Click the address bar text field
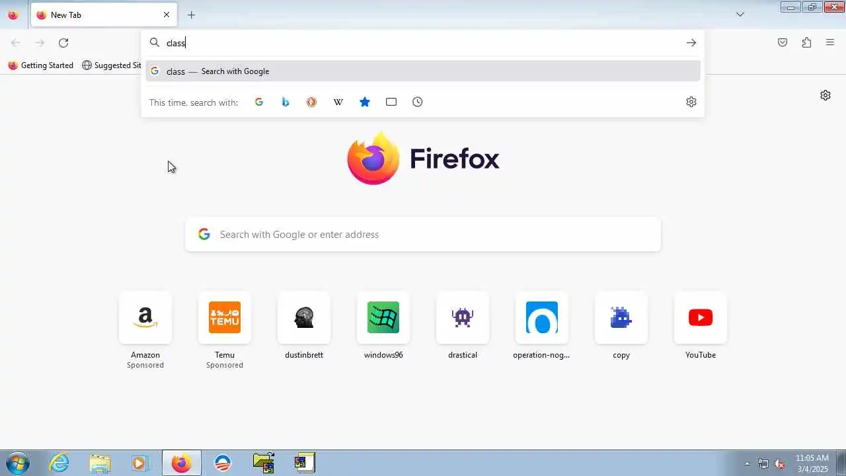 click(423, 43)
